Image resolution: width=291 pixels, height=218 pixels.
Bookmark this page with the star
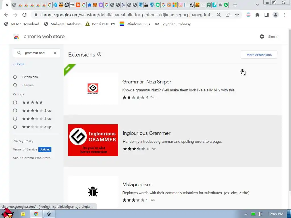click(237, 15)
